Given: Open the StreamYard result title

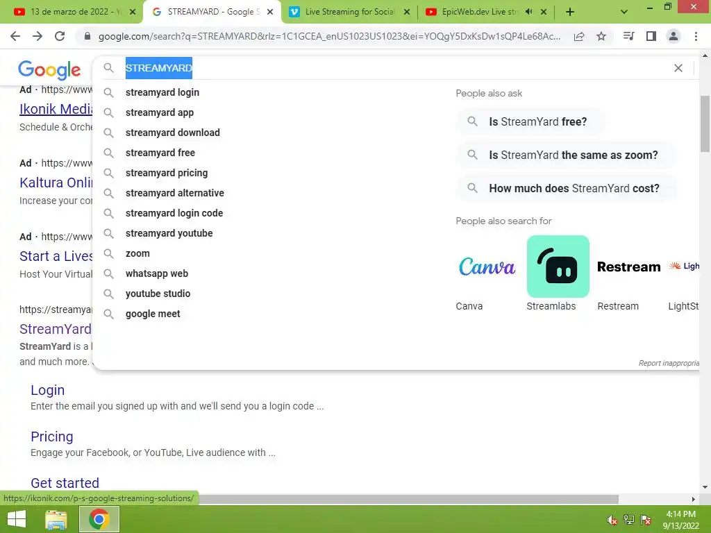Looking at the screenshot, I should [56, 329].
